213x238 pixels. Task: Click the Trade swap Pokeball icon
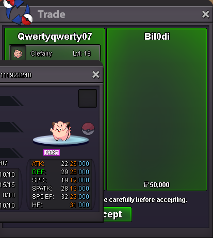coord(18,12)
